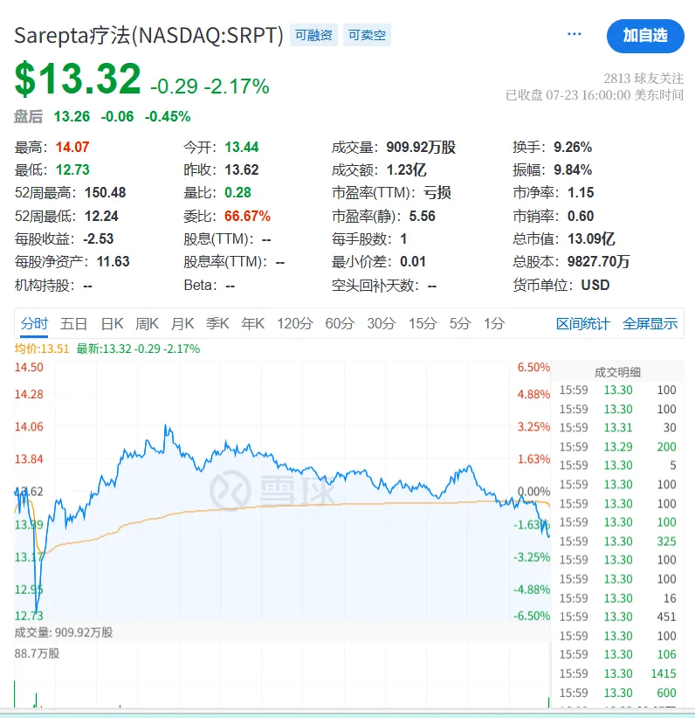Screen dimensions: 695x718
Task: Click the 可融资 tag
Action: pos(313,36)
